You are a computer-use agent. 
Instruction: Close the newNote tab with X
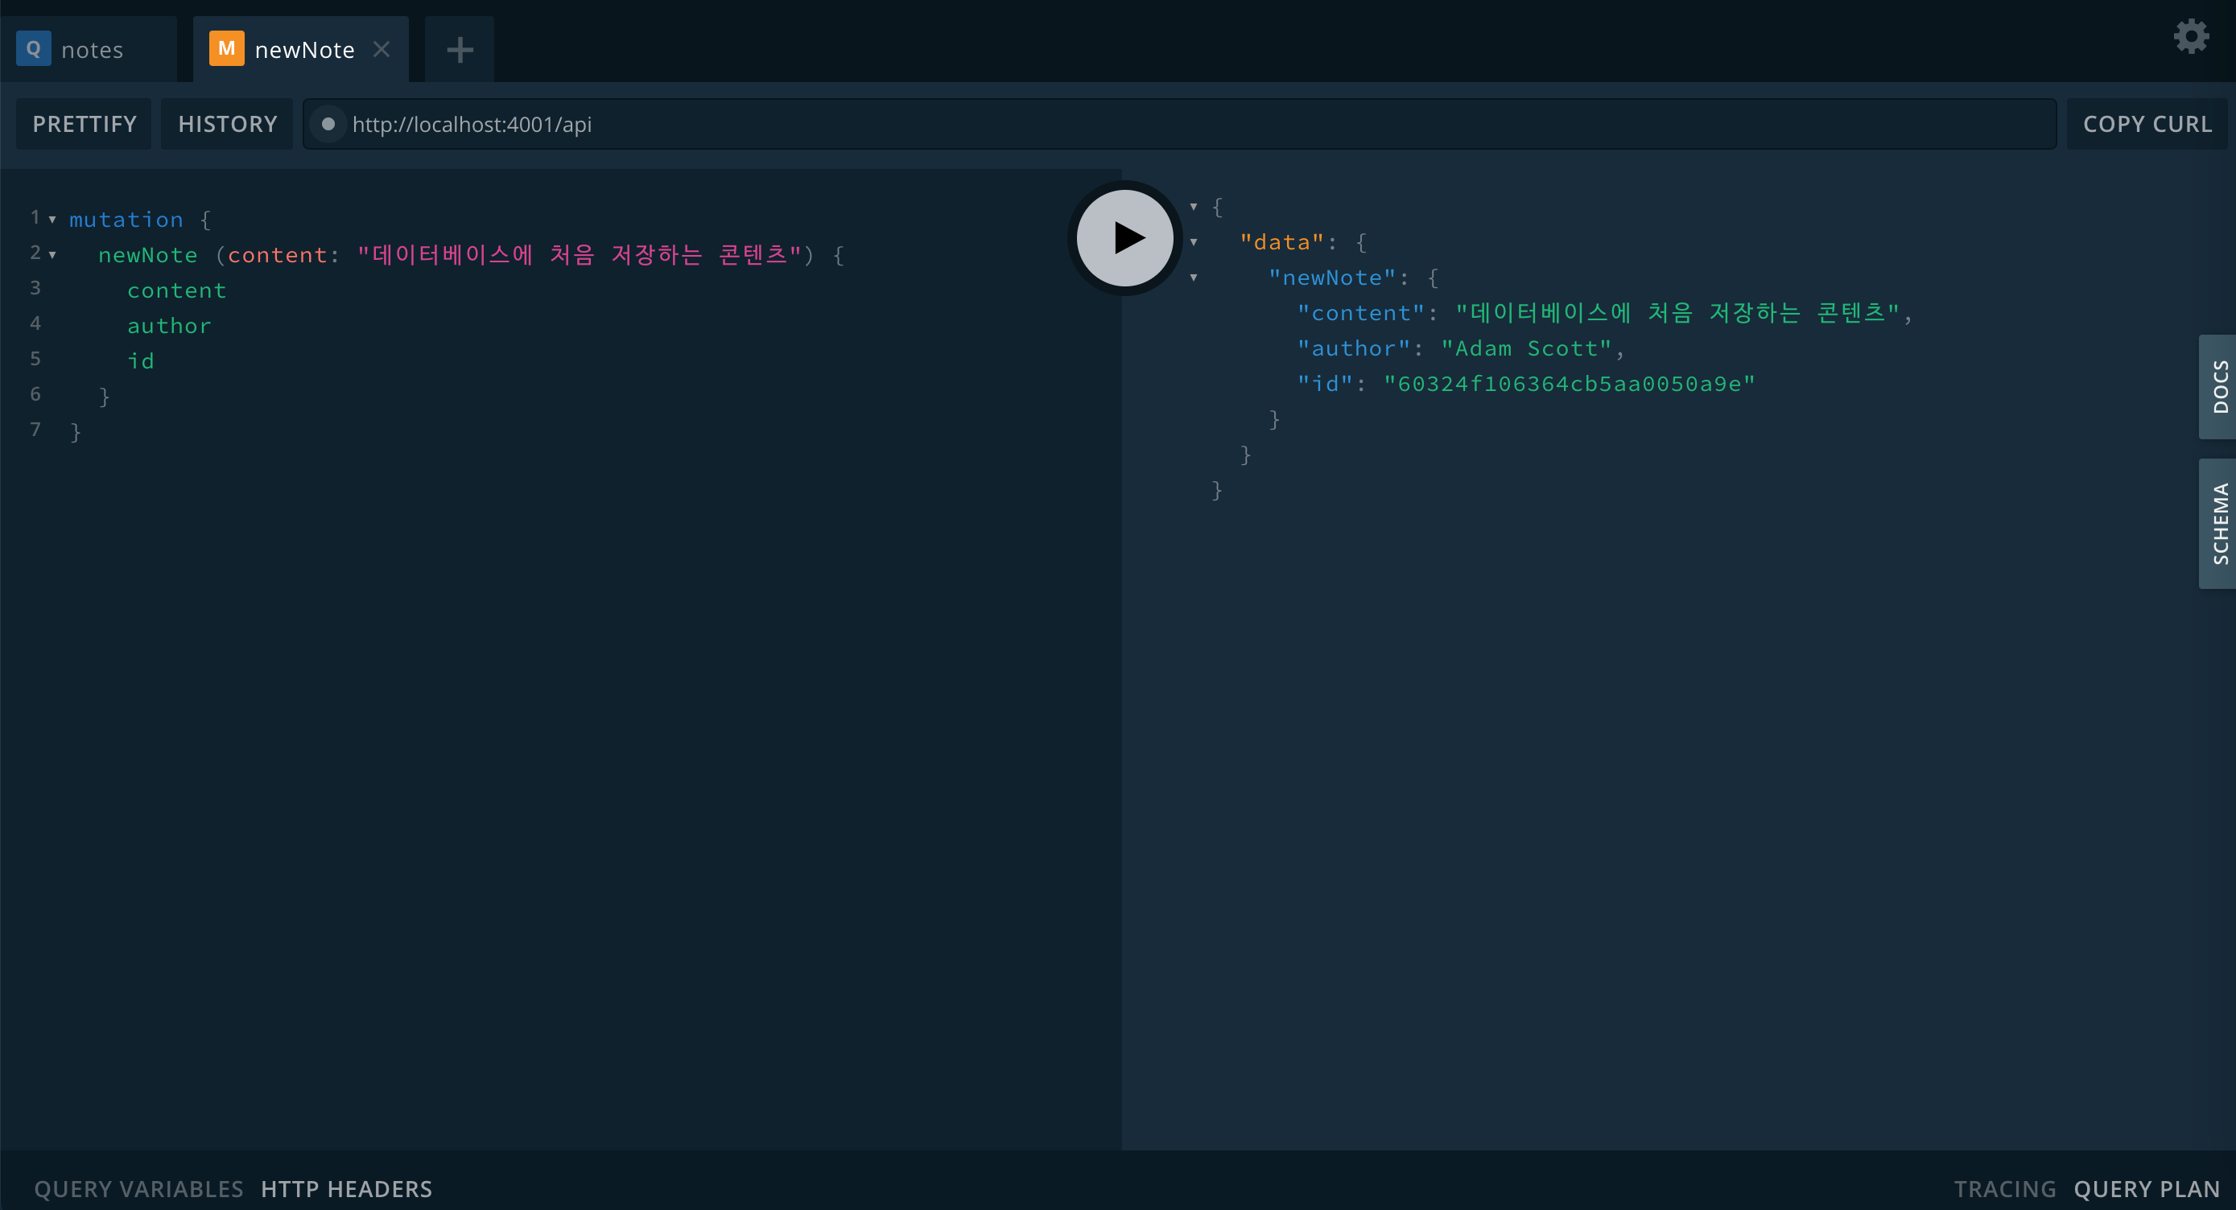point(381,49)
